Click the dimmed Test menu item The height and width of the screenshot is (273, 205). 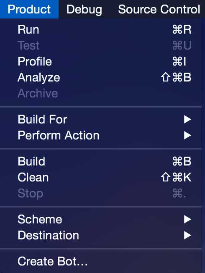coord(101,45)
